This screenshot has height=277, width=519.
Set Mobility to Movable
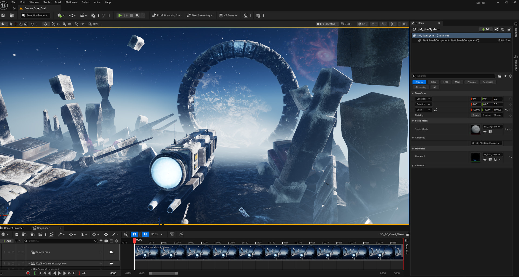click(x=497, y=115)
